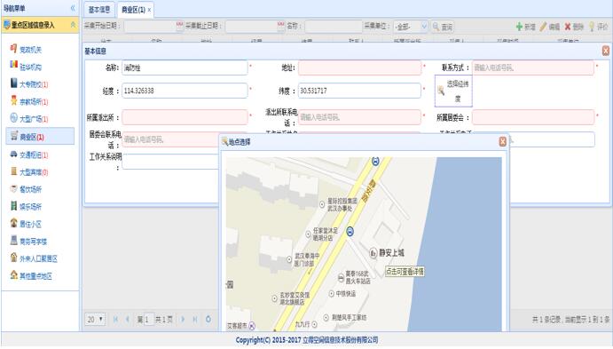The width and height of the screenshot is (613, 349).
Task: Click the 所属居委会 field
Action: click(x=533, y=117)
